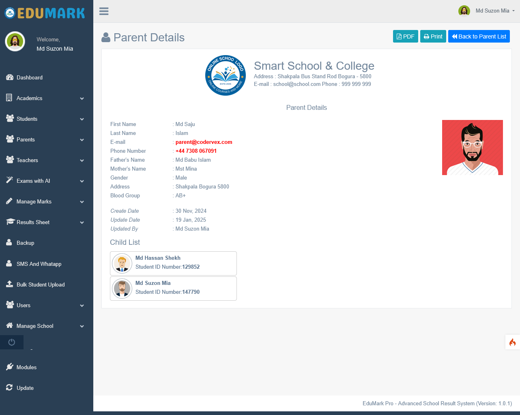Click the Manage Marks pencil icon
The image size is (520, 415).
coord(9,201)
